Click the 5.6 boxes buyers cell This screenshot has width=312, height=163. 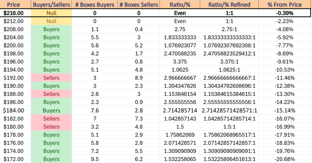point(95,45)
